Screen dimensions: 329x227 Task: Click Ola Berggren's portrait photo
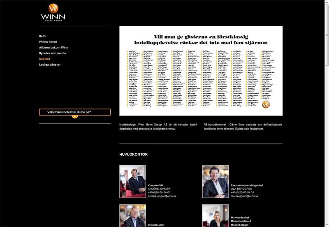tap(215, 181)
